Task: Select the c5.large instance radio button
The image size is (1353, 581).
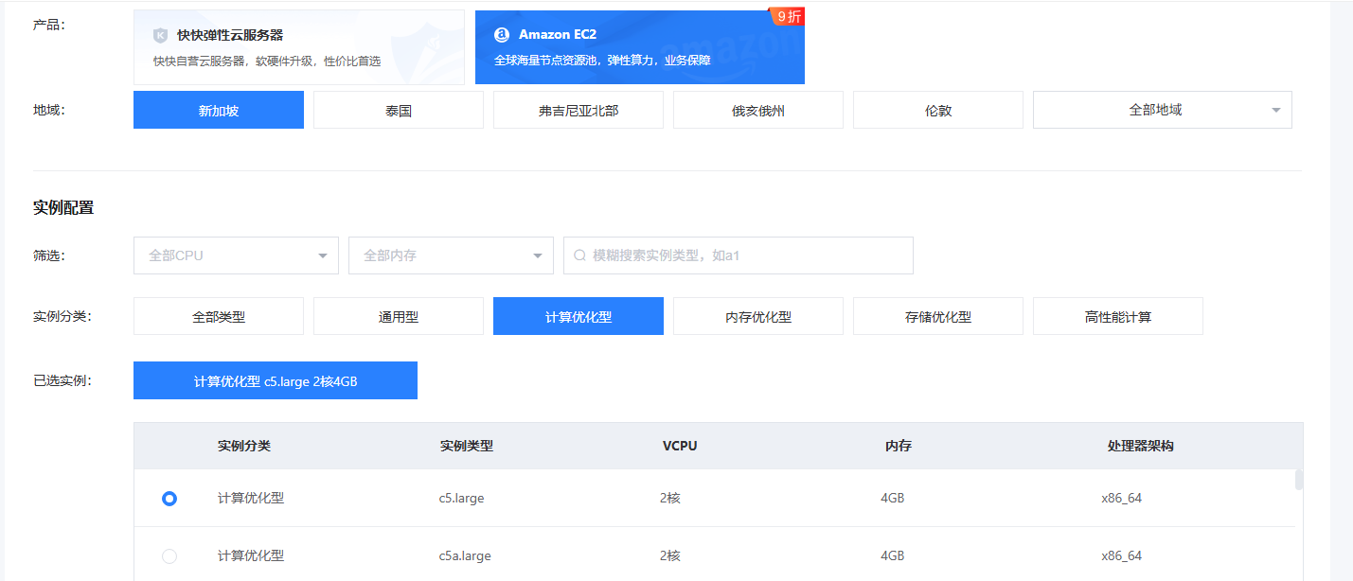Action: pos(169,499)
